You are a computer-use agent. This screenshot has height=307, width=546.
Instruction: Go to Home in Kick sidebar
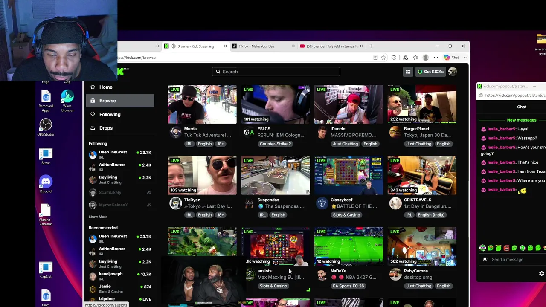[120, 87]
